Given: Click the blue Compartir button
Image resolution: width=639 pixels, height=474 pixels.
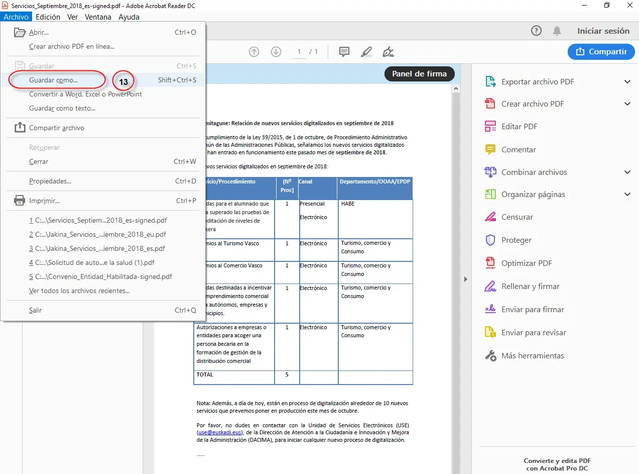Looking at the screenshot, I should point(601,51).
